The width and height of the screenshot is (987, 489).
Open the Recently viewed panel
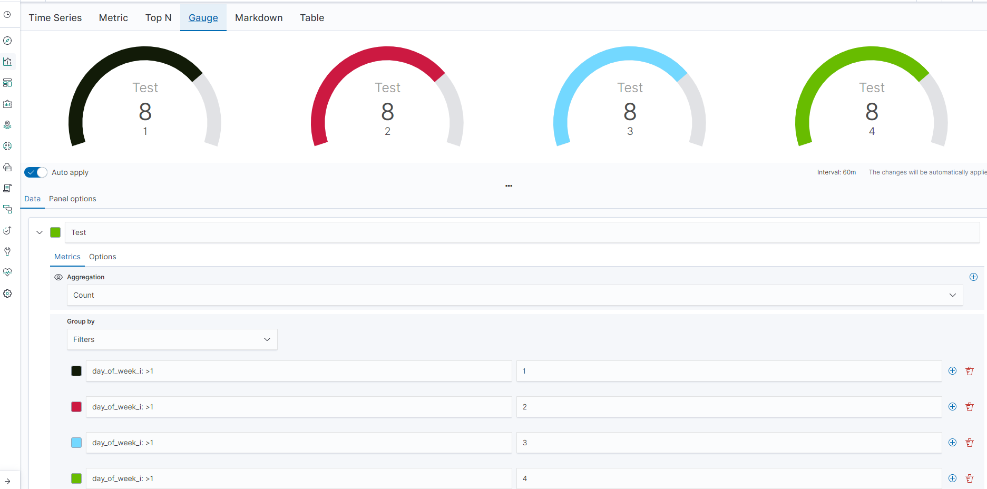point(8,14)
